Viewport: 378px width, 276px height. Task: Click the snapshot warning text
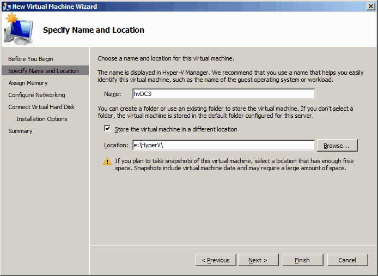(234, 164)
